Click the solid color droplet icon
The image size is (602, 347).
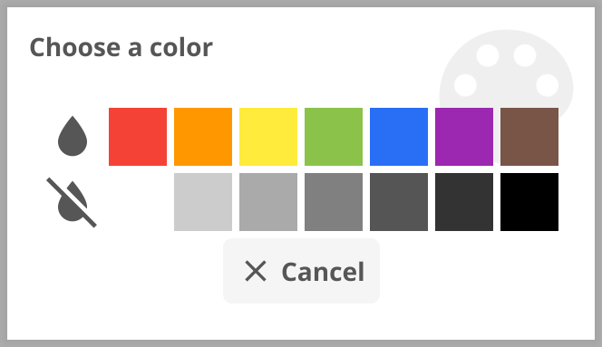pos(73,136)
